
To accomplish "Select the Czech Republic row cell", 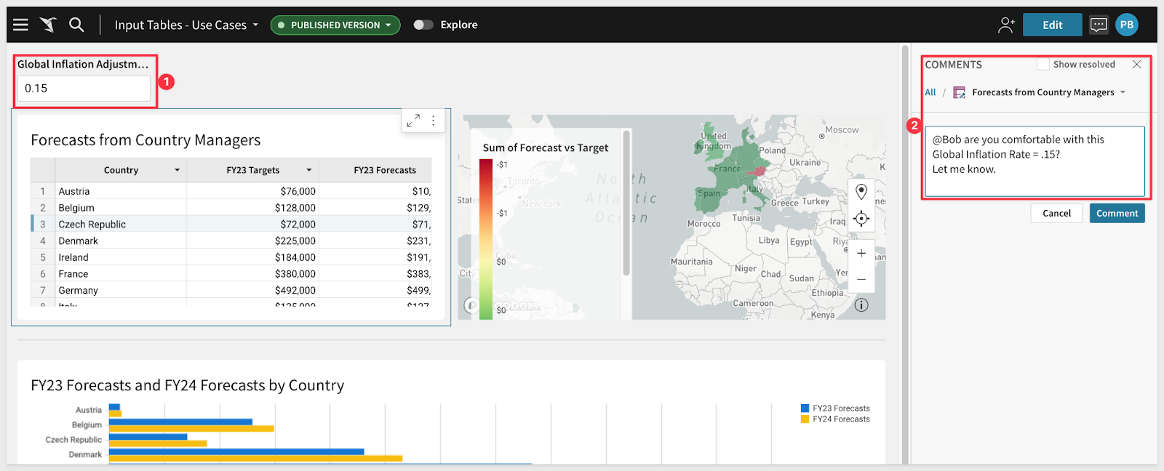I will click(121, 225).
